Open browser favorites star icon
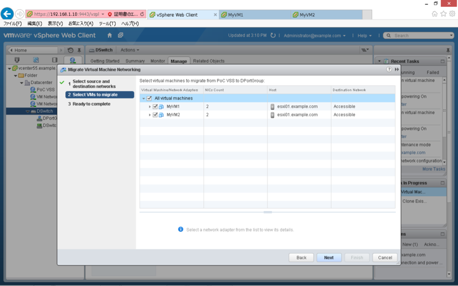Screen dimensions: 458x286 click(x=443, y=14)
